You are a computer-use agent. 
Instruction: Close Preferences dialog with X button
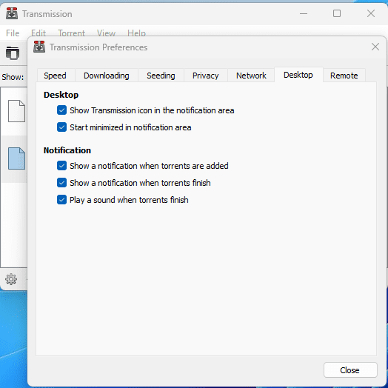(375, 47)
